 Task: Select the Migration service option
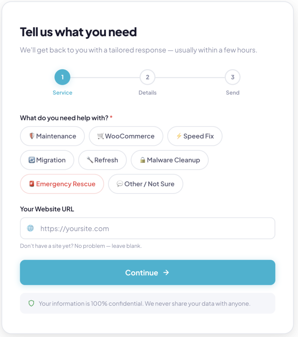[x=47, y=160]
